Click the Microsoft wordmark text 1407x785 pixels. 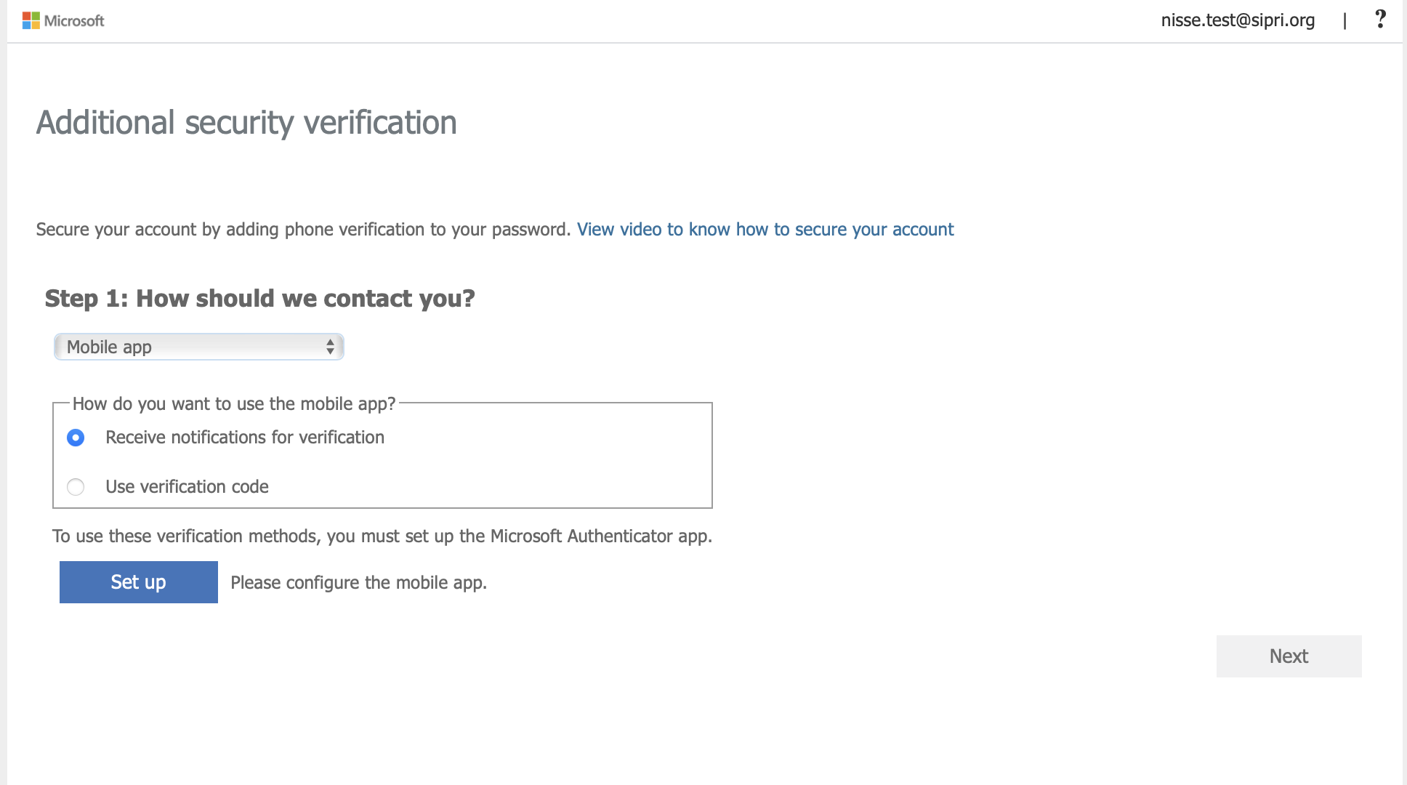74,21
